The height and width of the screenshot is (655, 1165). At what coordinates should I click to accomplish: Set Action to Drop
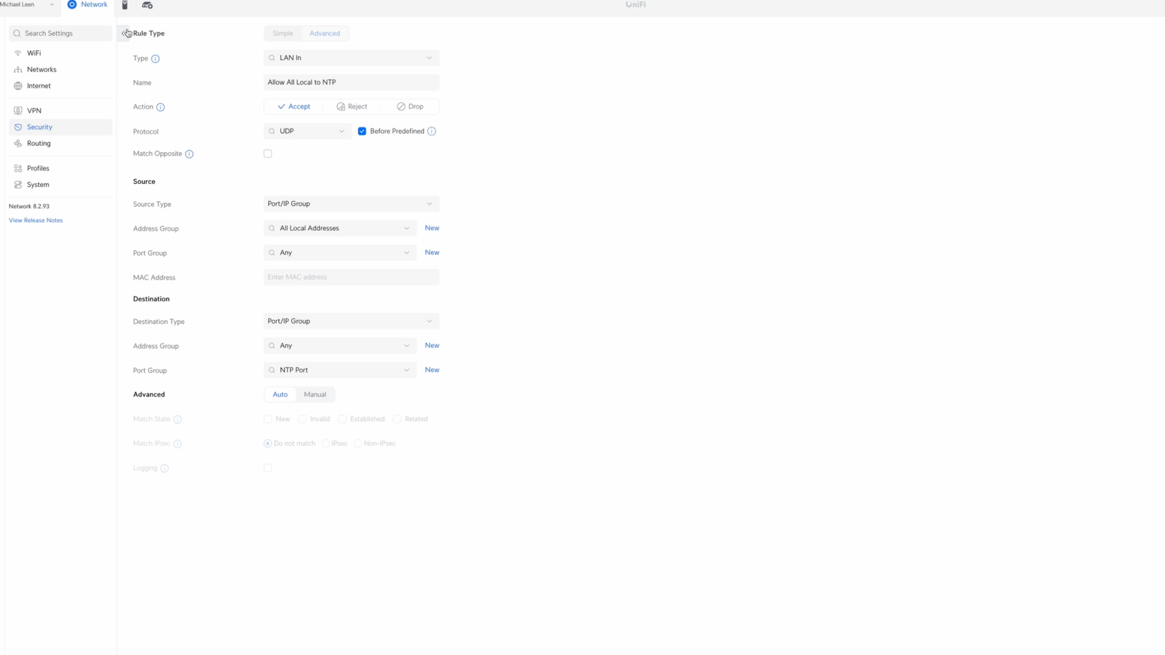pyautogui.click(x=410, y=106)
